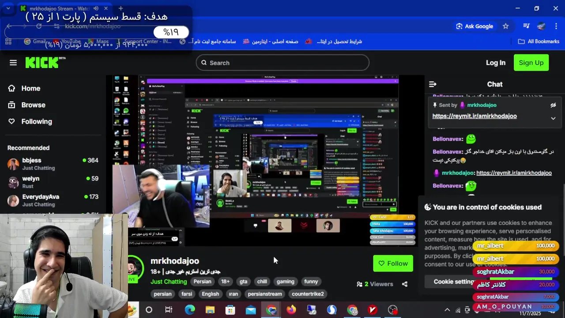Select the funny tag

[311, 281]
